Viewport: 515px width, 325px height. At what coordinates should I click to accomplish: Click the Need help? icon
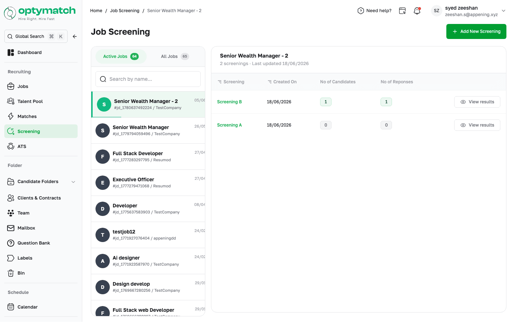coord(360,11)
